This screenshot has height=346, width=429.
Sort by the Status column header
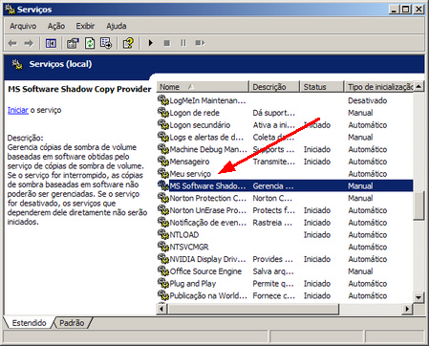[322, 87]
